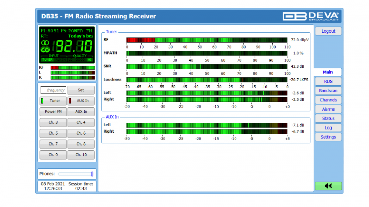Click the small RF meter under display
Image resolution: width=369 pixels, height=207 pixels.
pos(73,68)
